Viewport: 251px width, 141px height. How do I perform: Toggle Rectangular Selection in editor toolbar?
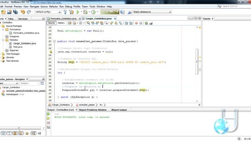point(106,23)
